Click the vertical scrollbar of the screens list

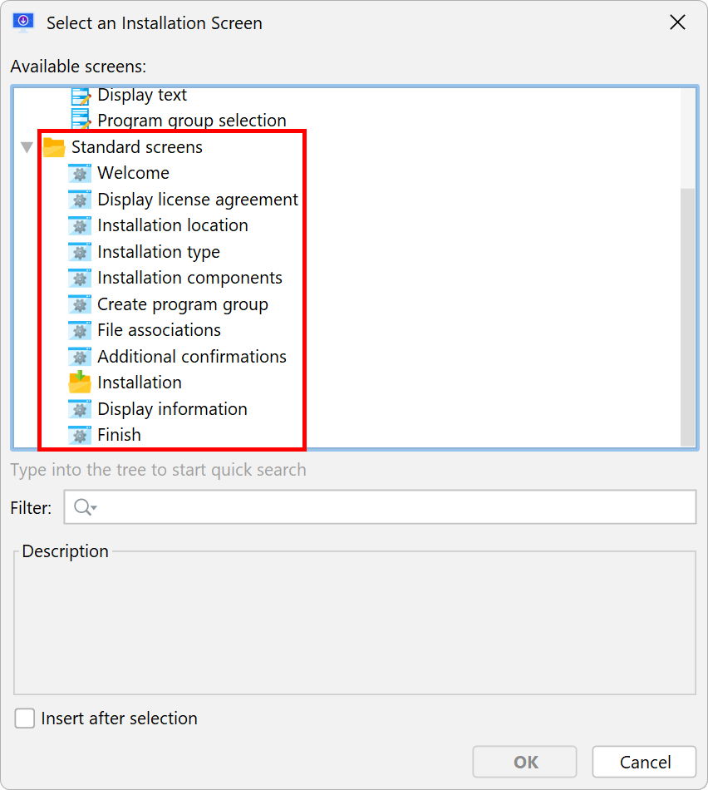688,318
